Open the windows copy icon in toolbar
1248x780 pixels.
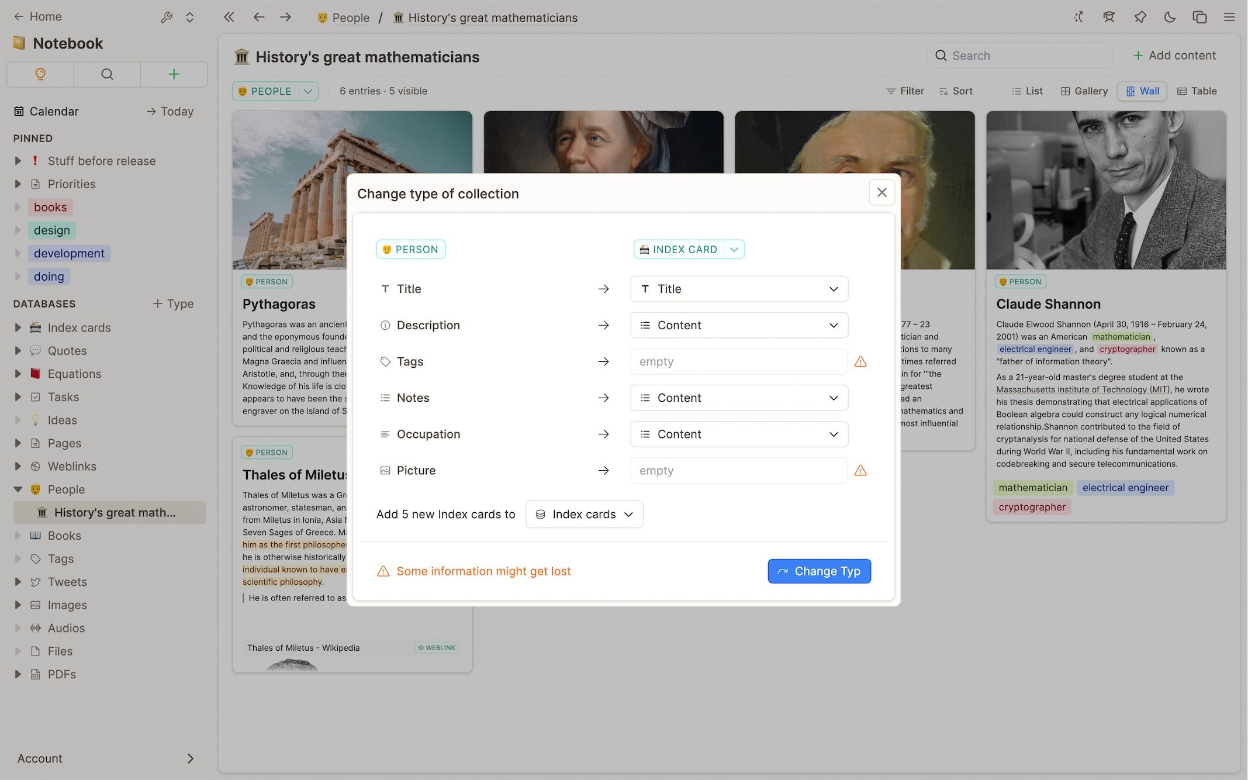click(x=1199, y=18)
